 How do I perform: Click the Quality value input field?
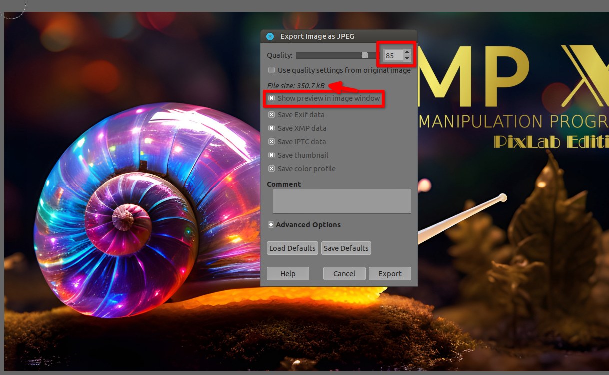(393, 55)
